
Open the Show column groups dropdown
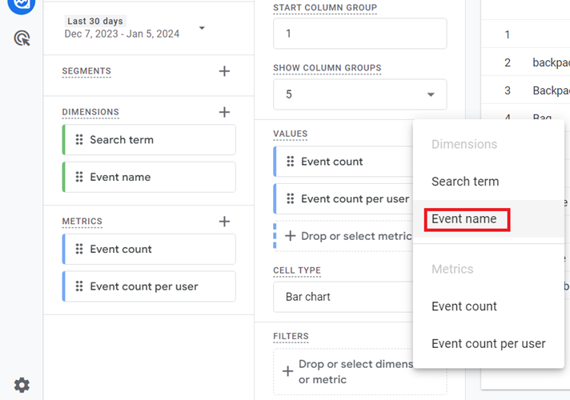(360, 94)
